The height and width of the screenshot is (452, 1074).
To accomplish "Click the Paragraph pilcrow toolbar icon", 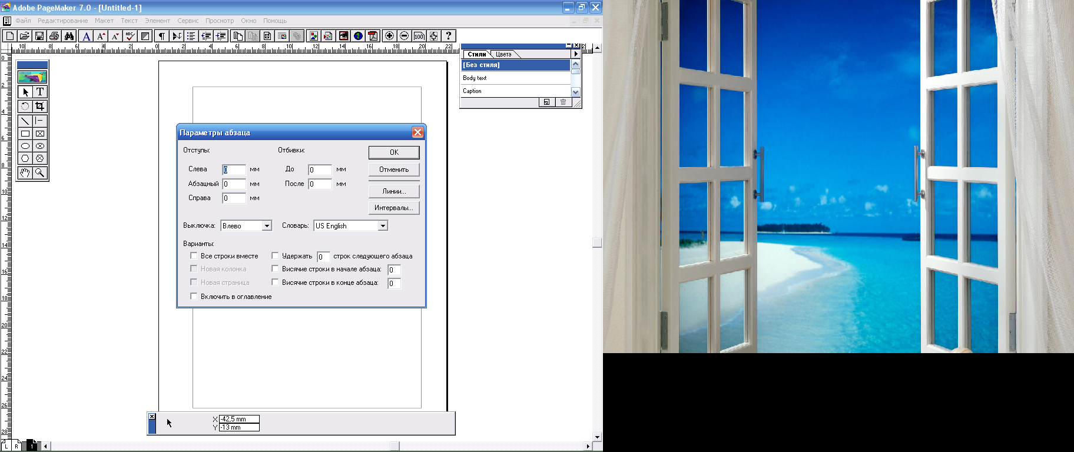I will click(x=162, y=36).
